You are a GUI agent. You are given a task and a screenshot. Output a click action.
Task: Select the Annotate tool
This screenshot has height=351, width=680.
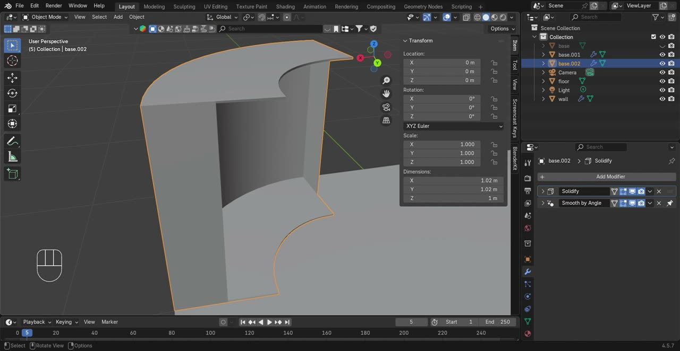pos(12,142)
